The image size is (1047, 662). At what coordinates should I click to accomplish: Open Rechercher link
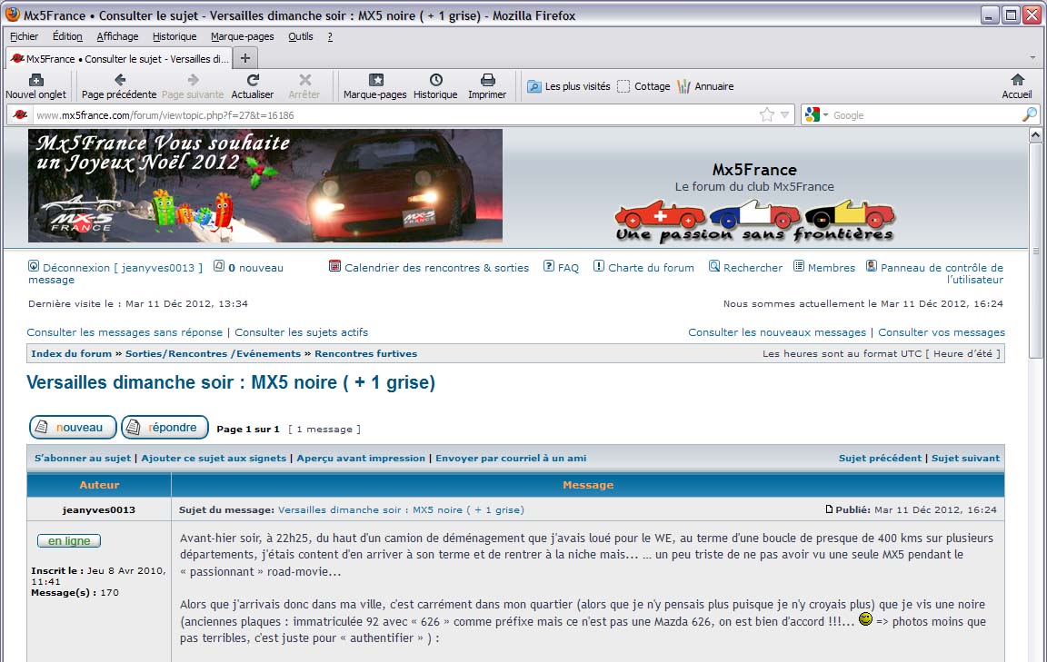753,268
